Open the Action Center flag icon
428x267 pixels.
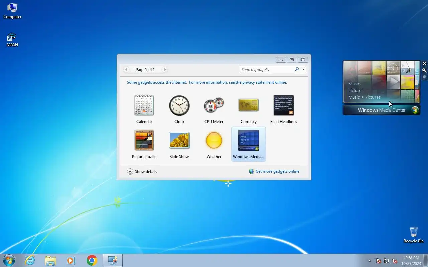378,261
